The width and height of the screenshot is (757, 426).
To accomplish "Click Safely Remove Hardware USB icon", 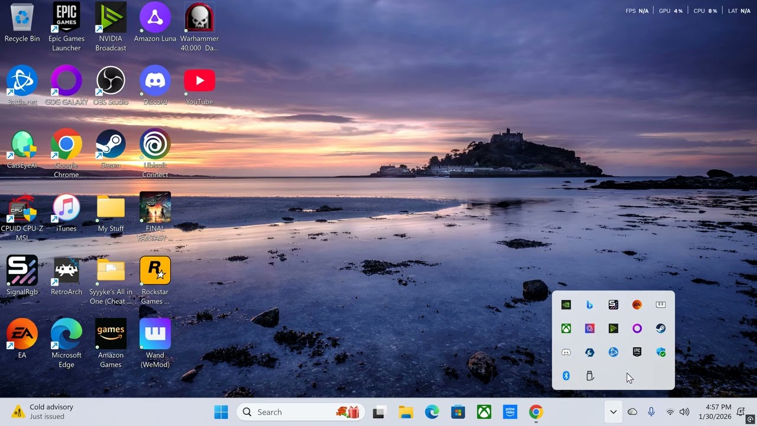I will pos(590,376).
